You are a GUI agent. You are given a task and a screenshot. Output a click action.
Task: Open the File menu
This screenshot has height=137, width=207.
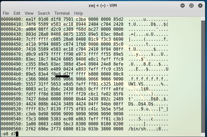(6, 13)
